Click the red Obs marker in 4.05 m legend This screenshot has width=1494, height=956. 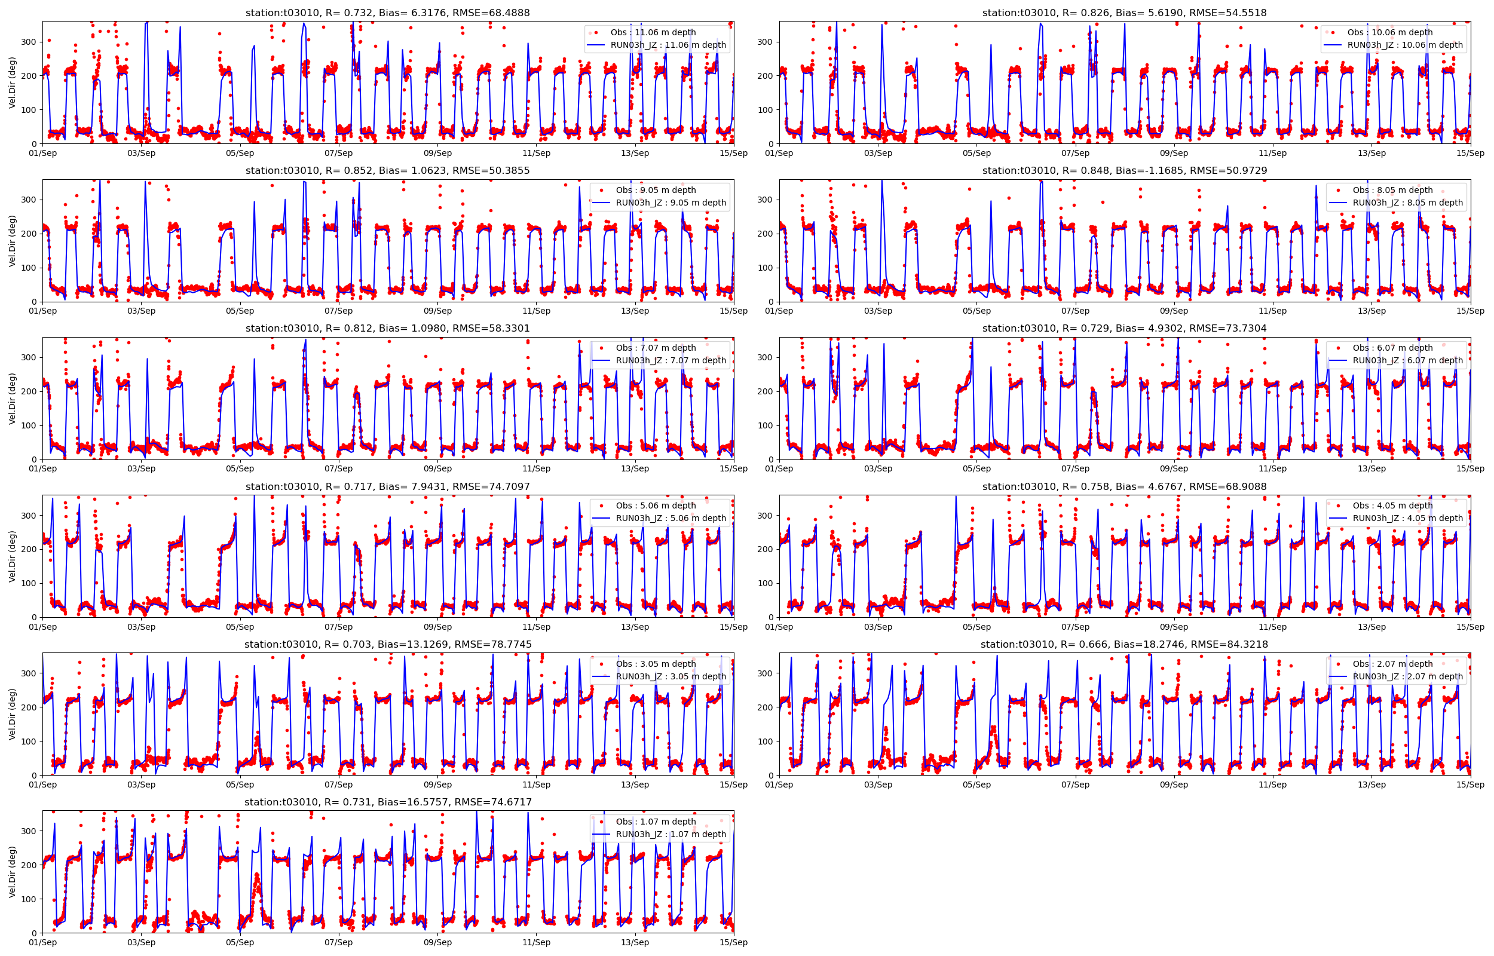[x=1338, y=505]
